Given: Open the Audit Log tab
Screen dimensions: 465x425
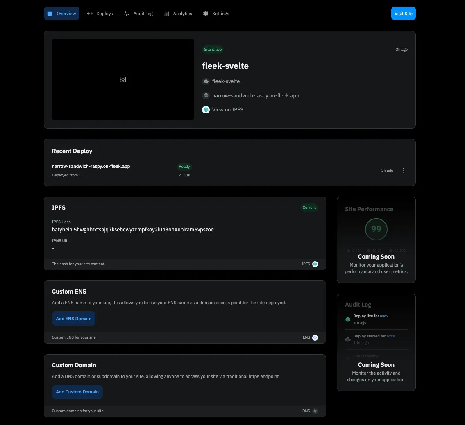Looking at the screenshot, I should coord(138,14).
